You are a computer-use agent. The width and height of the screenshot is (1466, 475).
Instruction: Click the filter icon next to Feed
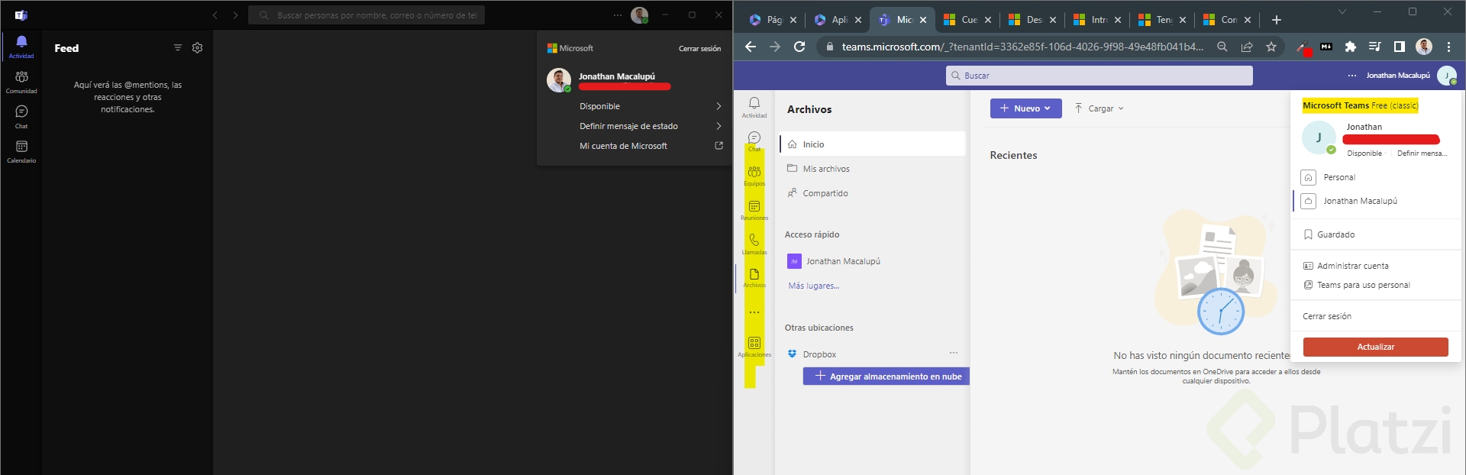pos(178,47)
